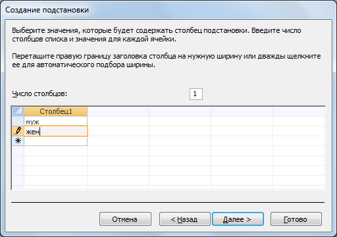Screen dimensions: 337x237
Task: Click the Отмена button
Action: 125,219
